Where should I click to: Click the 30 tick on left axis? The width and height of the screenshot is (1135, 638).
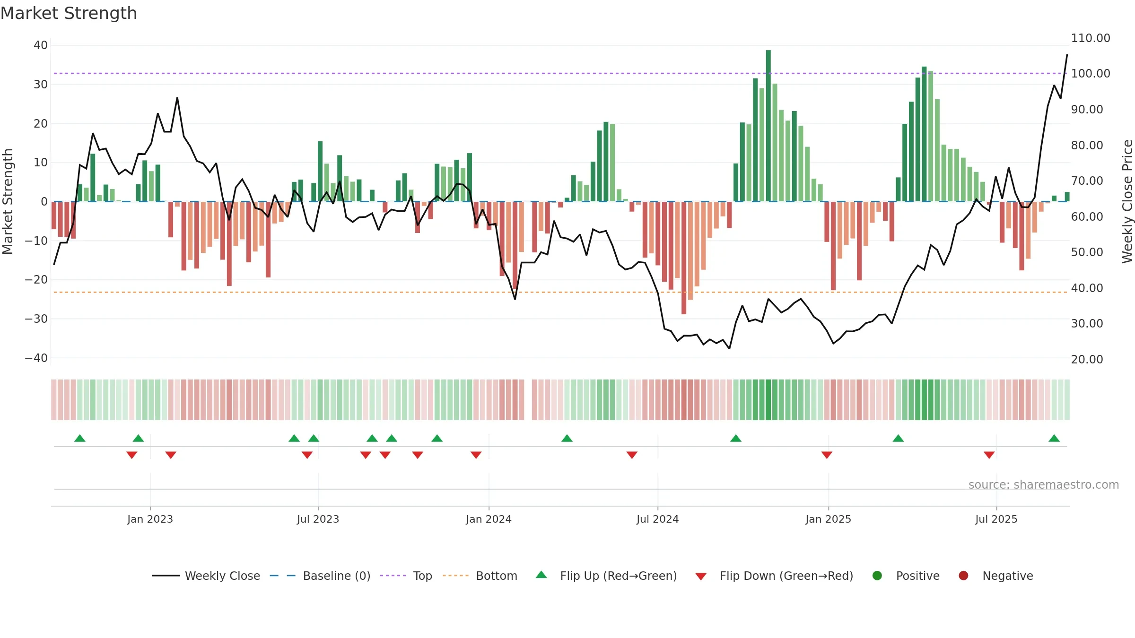coord(41,85)
